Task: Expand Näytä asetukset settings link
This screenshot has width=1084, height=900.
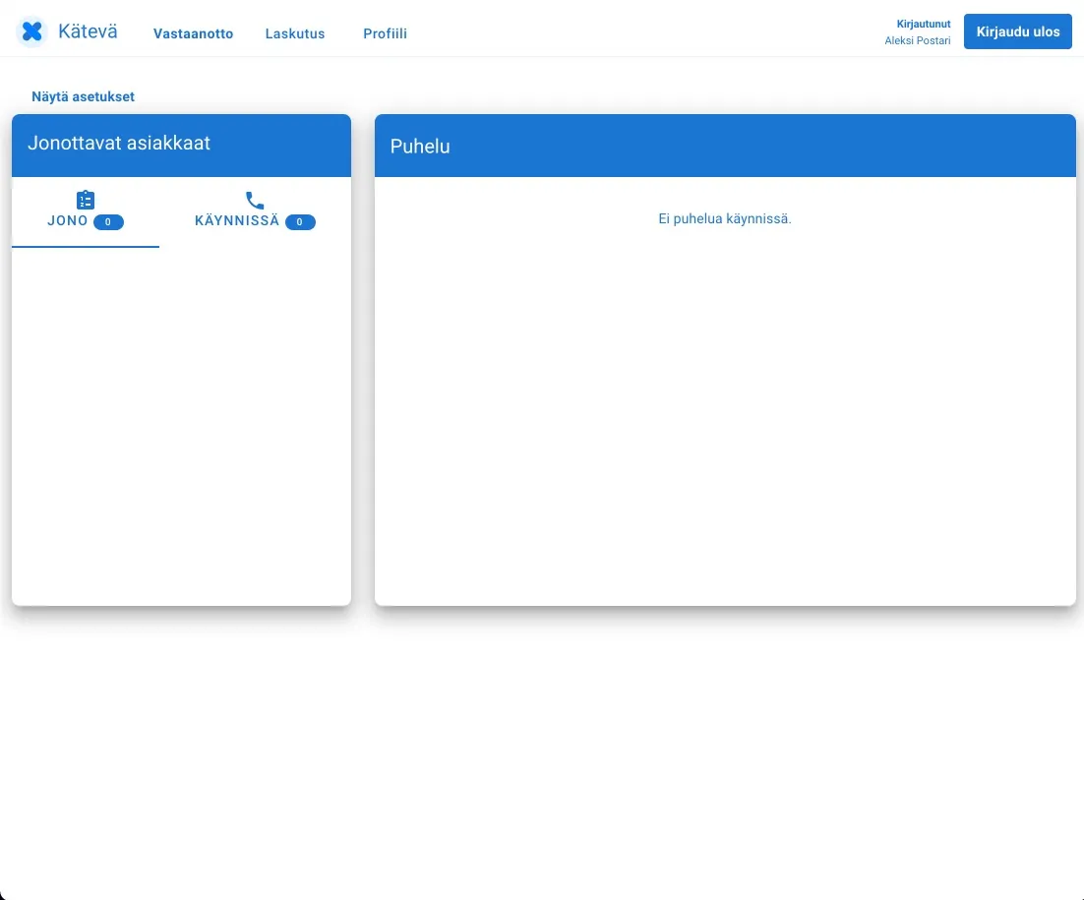Action: [x=83, y=96]
